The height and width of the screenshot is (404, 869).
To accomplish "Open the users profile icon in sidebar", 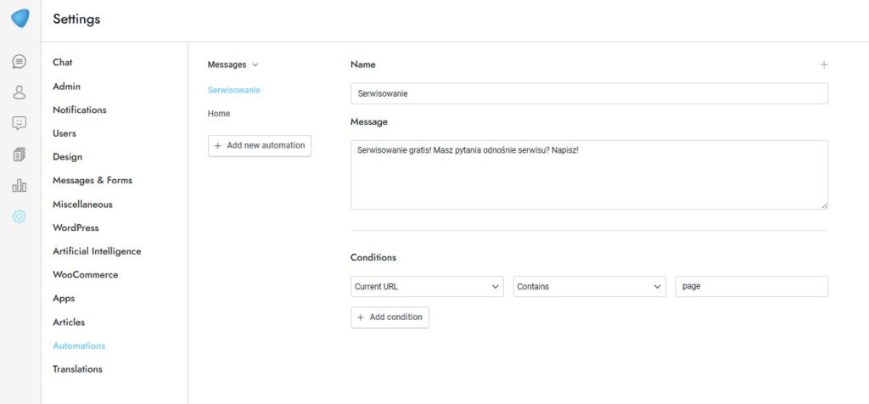I will pyautogui.click(x=20, y=93).
